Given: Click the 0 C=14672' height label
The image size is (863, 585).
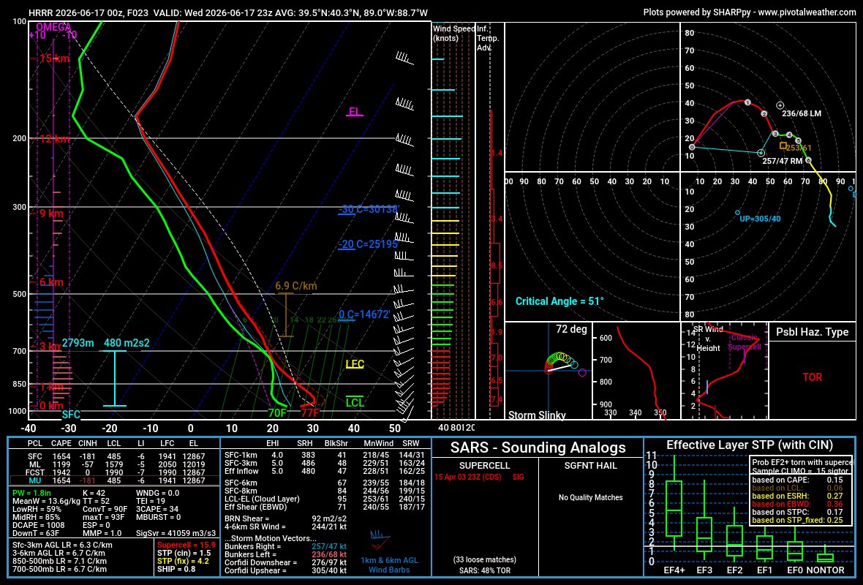Looking at the screenshot, I should tap(363, 314).
